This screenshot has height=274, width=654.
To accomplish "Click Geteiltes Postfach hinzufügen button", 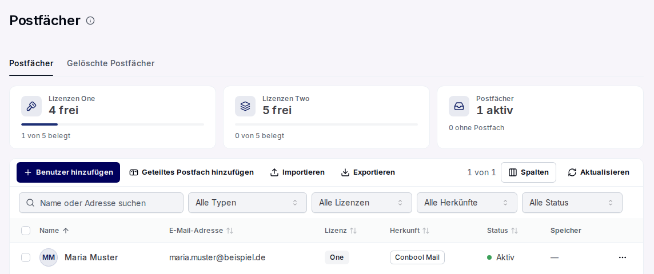I will 192,172.
